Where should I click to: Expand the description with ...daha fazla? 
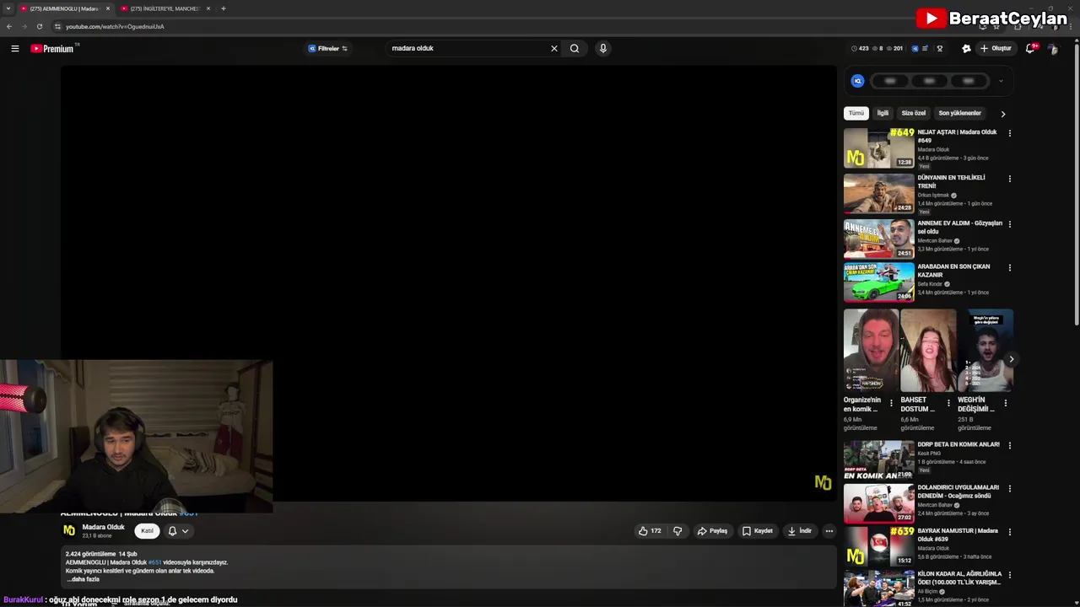[x=83, y=579]
